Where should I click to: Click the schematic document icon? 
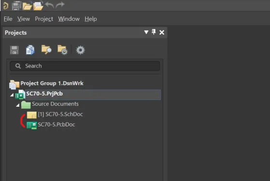tap(31, 115)
